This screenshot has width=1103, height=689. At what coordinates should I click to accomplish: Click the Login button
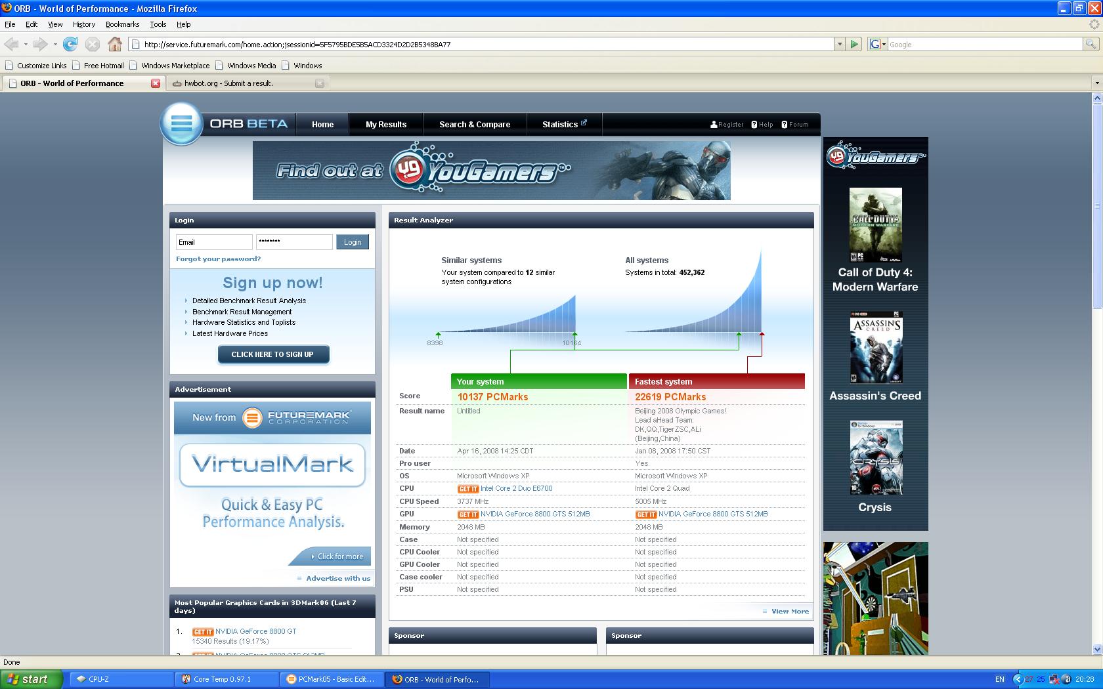353,242
